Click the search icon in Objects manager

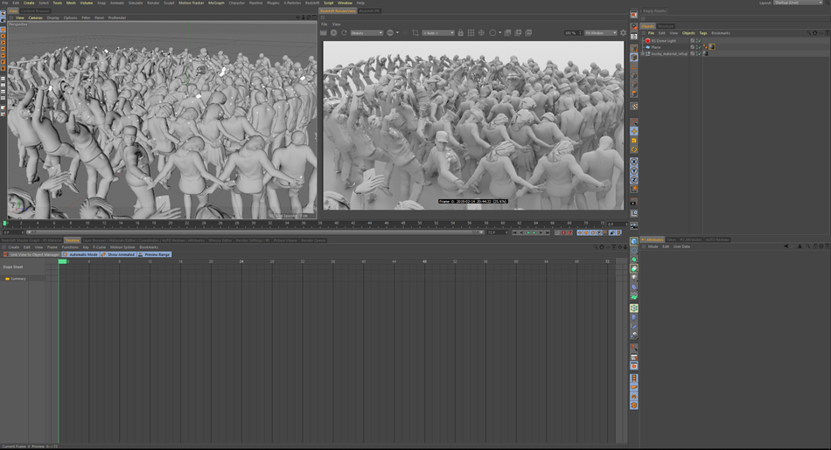coord(809,33)
